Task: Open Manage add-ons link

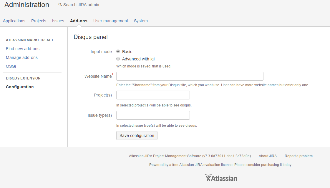Action: (x=22, y=57)
